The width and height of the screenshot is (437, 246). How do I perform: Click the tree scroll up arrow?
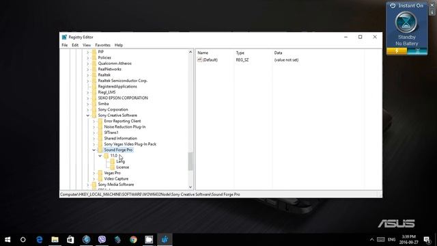pyautogui.click(x=191, y=52)
